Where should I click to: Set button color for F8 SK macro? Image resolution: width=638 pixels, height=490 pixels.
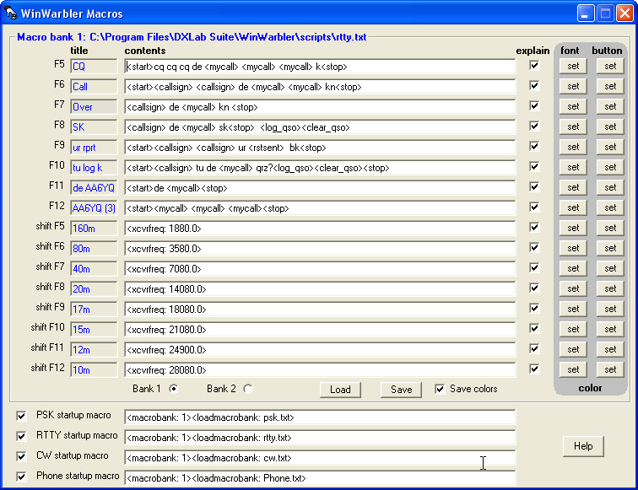(x=607, y=127)
